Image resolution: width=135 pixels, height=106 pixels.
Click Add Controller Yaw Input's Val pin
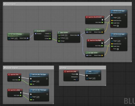pos(31,84)
